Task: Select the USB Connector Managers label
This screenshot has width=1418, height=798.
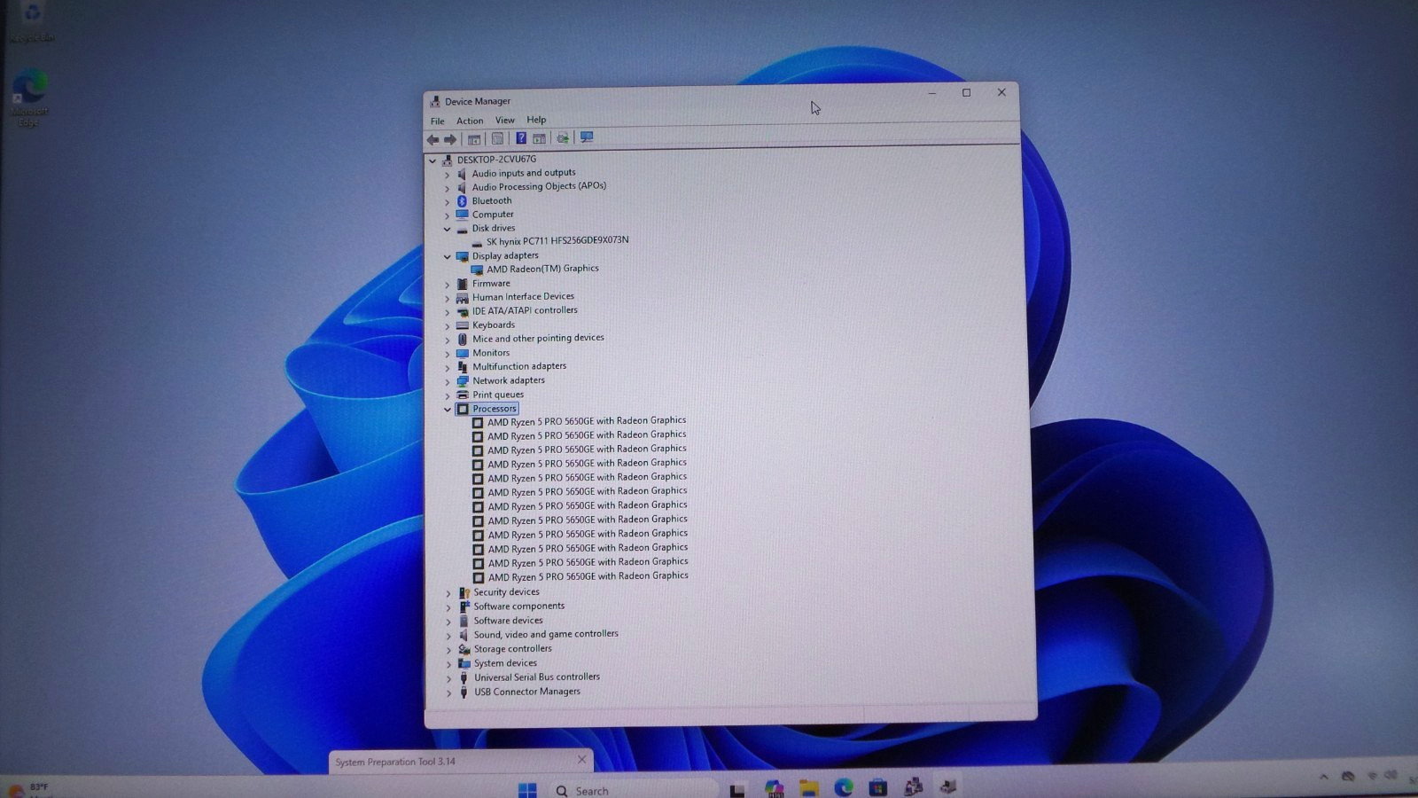Action: (x=527, y=692)
